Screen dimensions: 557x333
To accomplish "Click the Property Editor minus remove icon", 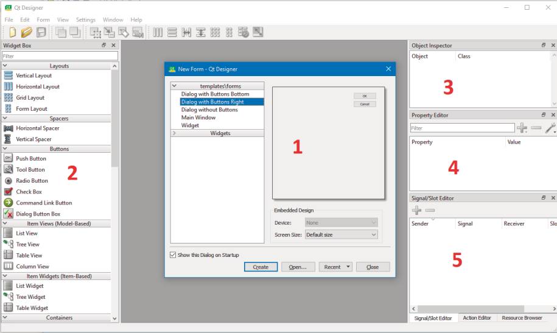I will [x=536, y=128].
